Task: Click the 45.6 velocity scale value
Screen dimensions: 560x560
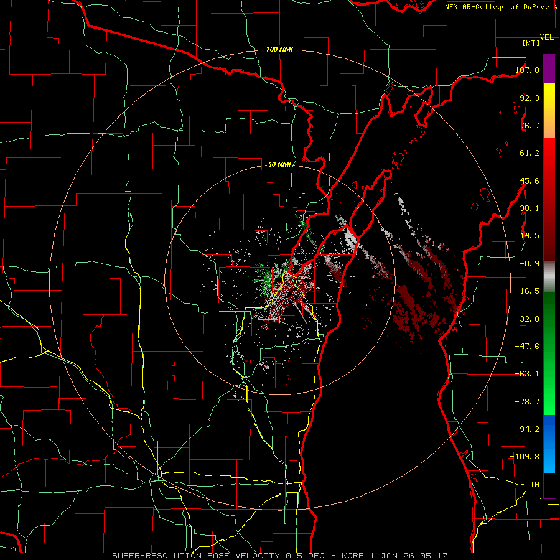Action: pos(530,180)
